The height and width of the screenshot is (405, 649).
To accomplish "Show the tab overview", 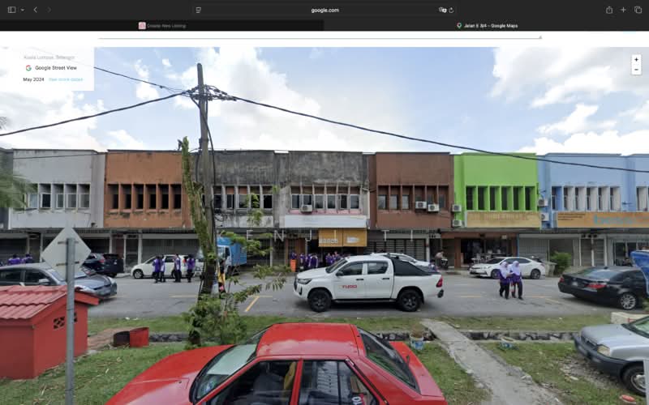I will (x=638, y=10).
